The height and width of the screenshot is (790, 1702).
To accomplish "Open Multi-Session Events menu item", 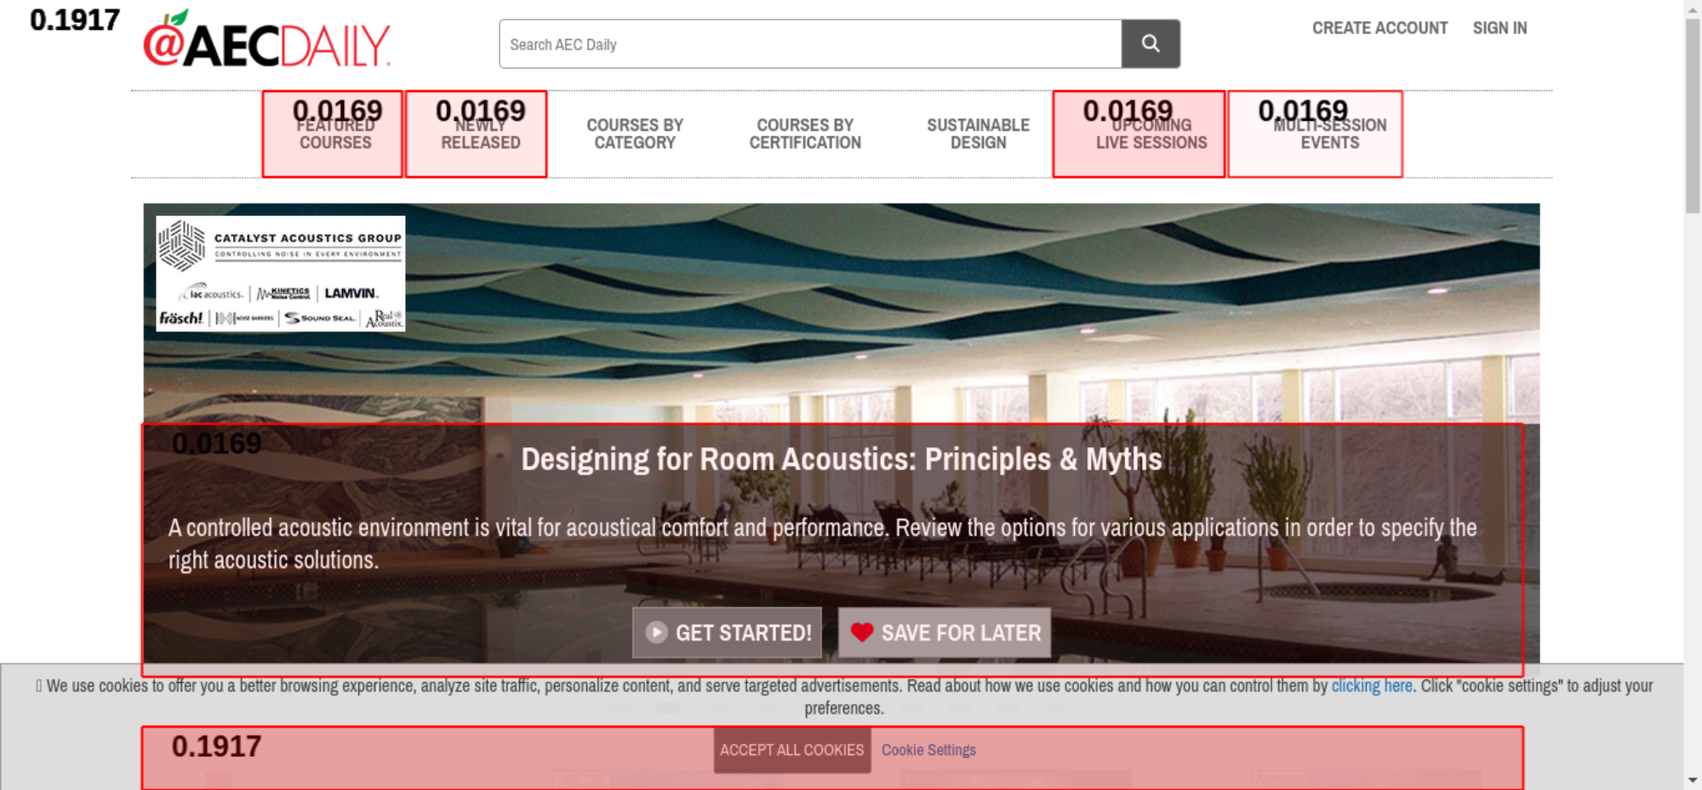I will coord(1329,134).
